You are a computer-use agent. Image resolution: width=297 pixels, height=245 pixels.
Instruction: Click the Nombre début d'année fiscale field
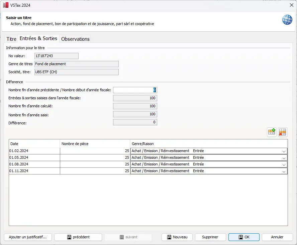click(x=135, y=90)
